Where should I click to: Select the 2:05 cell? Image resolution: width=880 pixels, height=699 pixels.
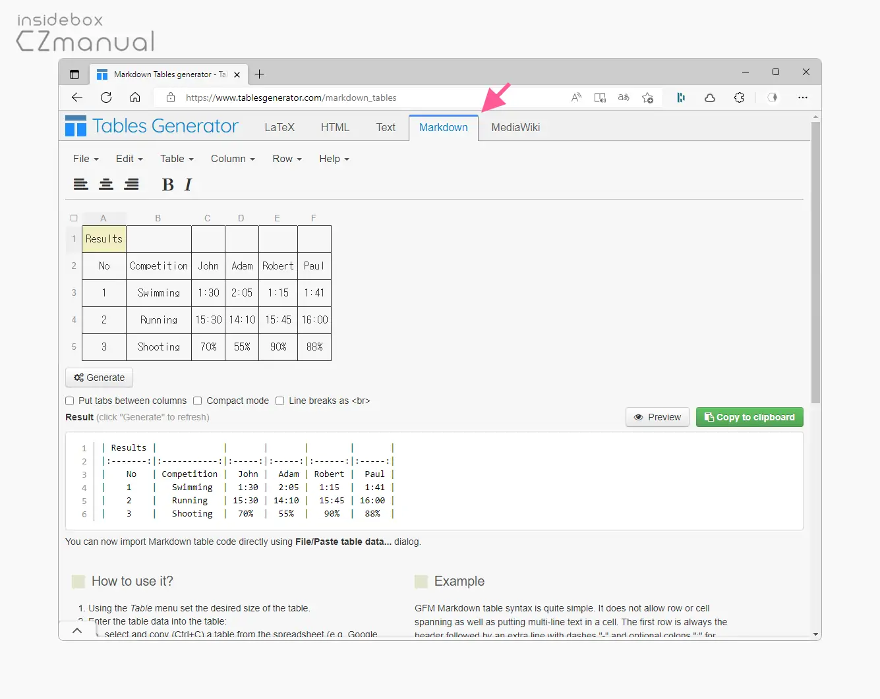(x=242, y=293)
